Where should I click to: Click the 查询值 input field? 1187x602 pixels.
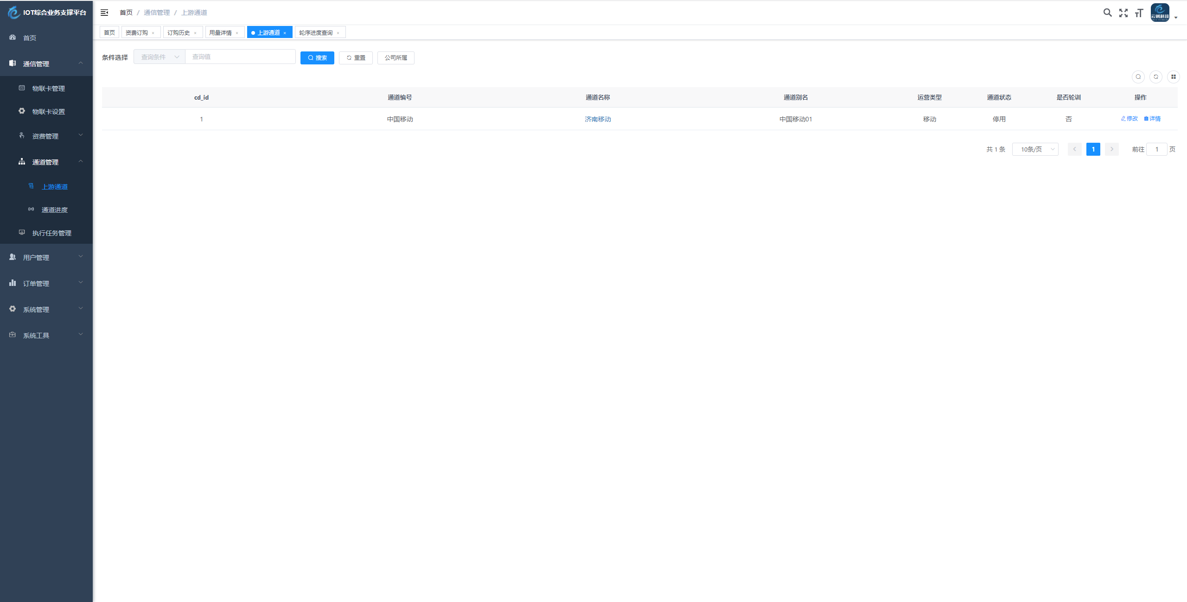point(240,57)
